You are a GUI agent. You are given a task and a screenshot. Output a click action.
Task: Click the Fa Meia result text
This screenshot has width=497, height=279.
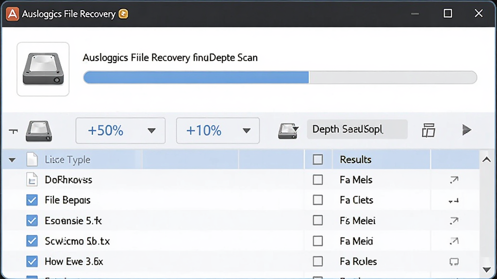point(356,241)
